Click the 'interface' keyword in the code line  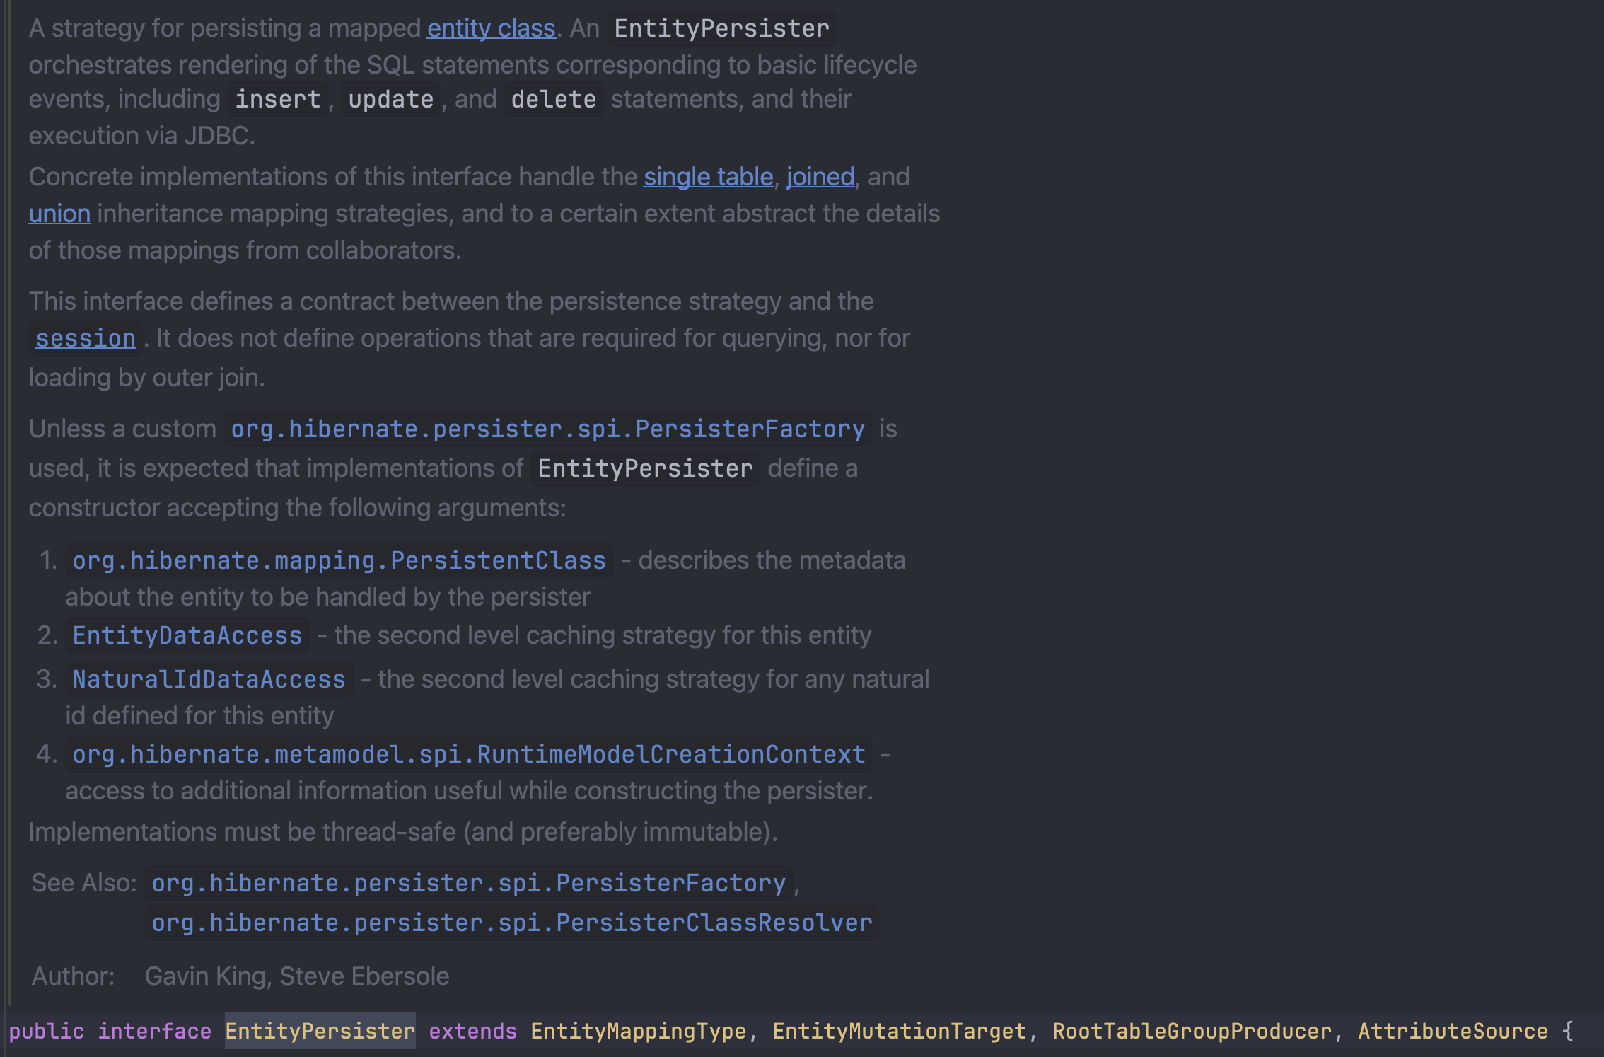(x=154, y=1031)
